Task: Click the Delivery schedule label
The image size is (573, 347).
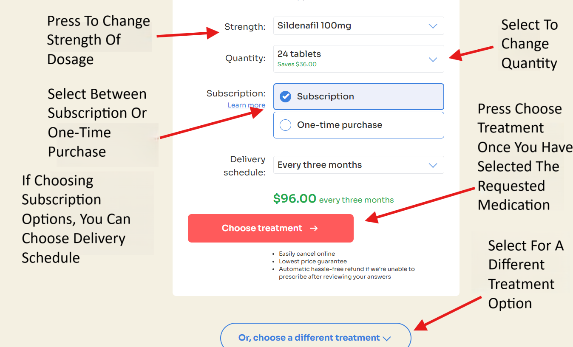Action: (244, 166)
